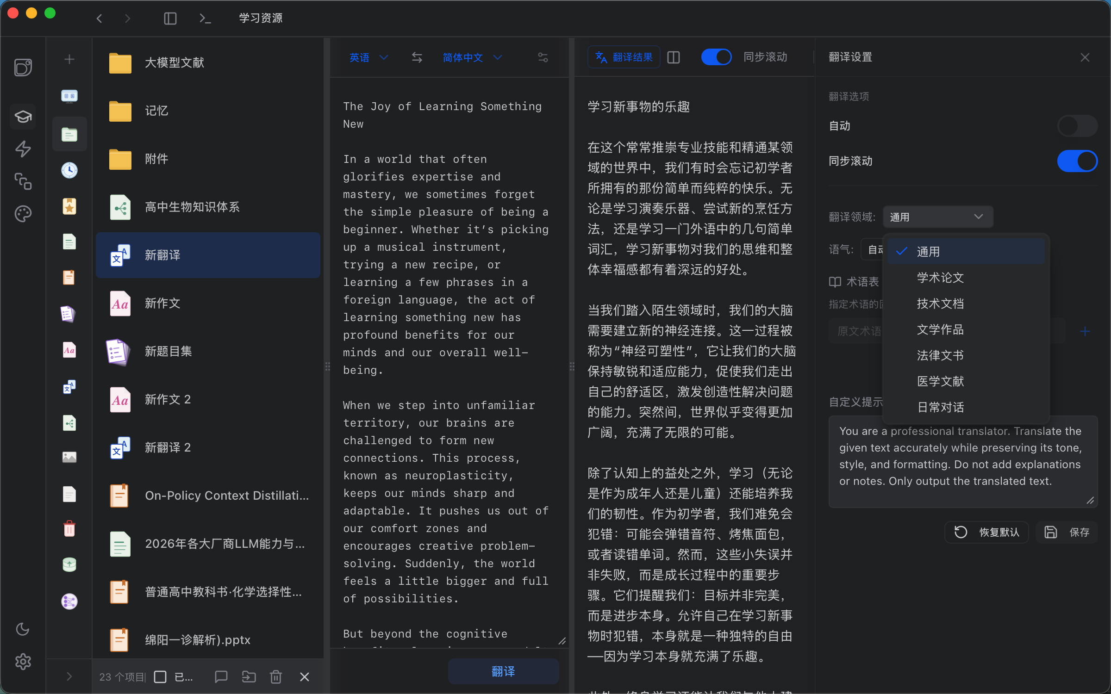Image resolution: width=1111 pixels, height=694 pixels.
Task: Enable the 自动 translation toggle
Action: click(1077, 126)
